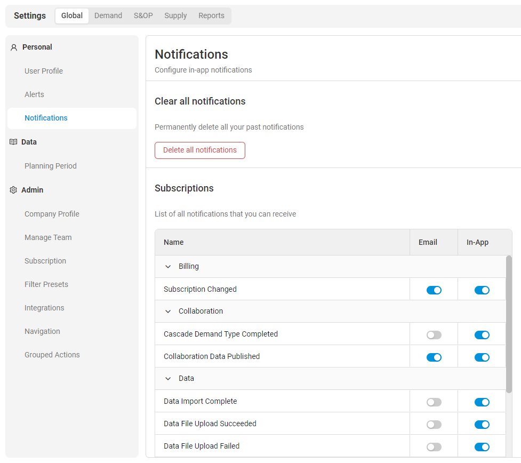The image size is (521, 463).
Task: Turn off In-App toggle for Data Import Complete
Action: pos(482,402)
